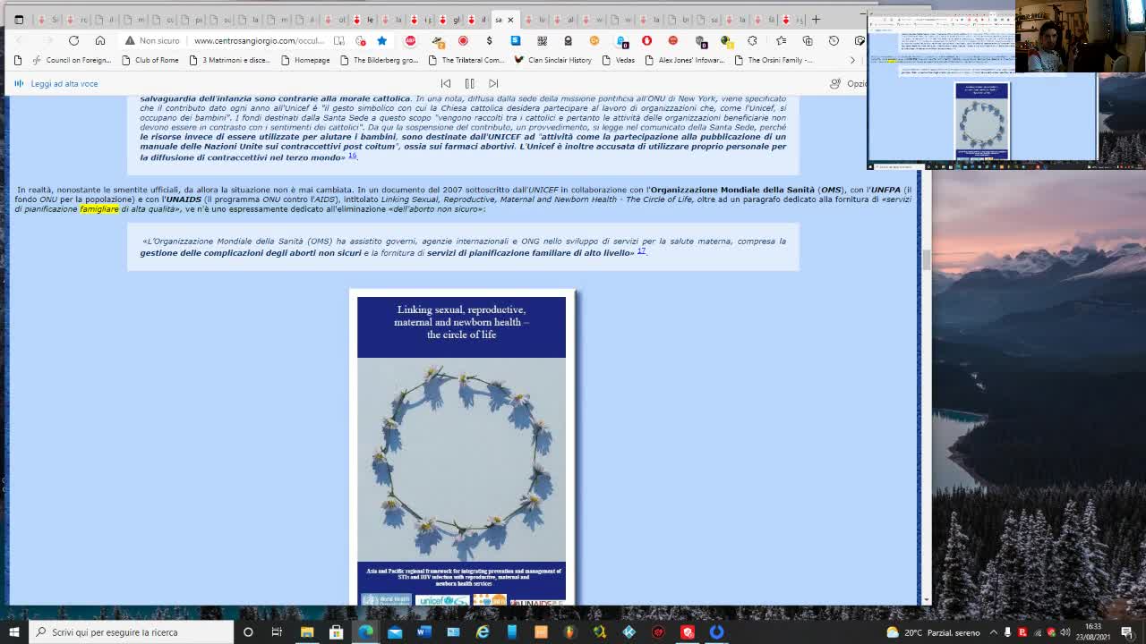Open the Favorites list icon
This screenshot has height=644, width=1146.
point(781,40)
